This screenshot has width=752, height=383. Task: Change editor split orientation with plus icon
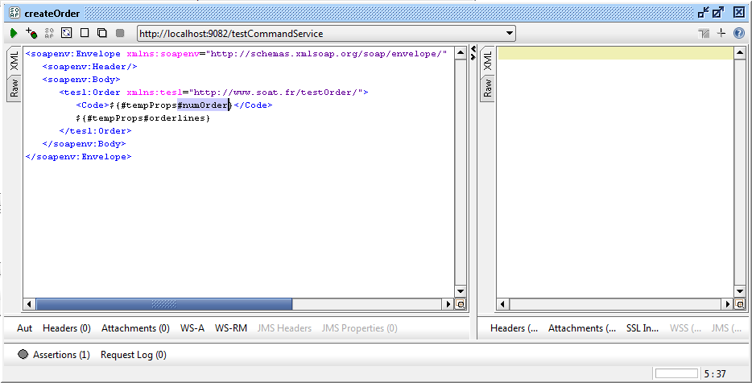click(x=721, y=33)
